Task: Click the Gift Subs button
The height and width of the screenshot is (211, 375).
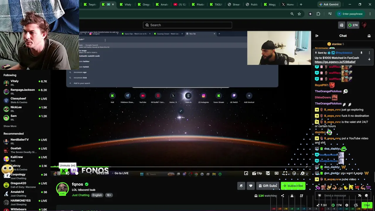Action: click(267, 186)
